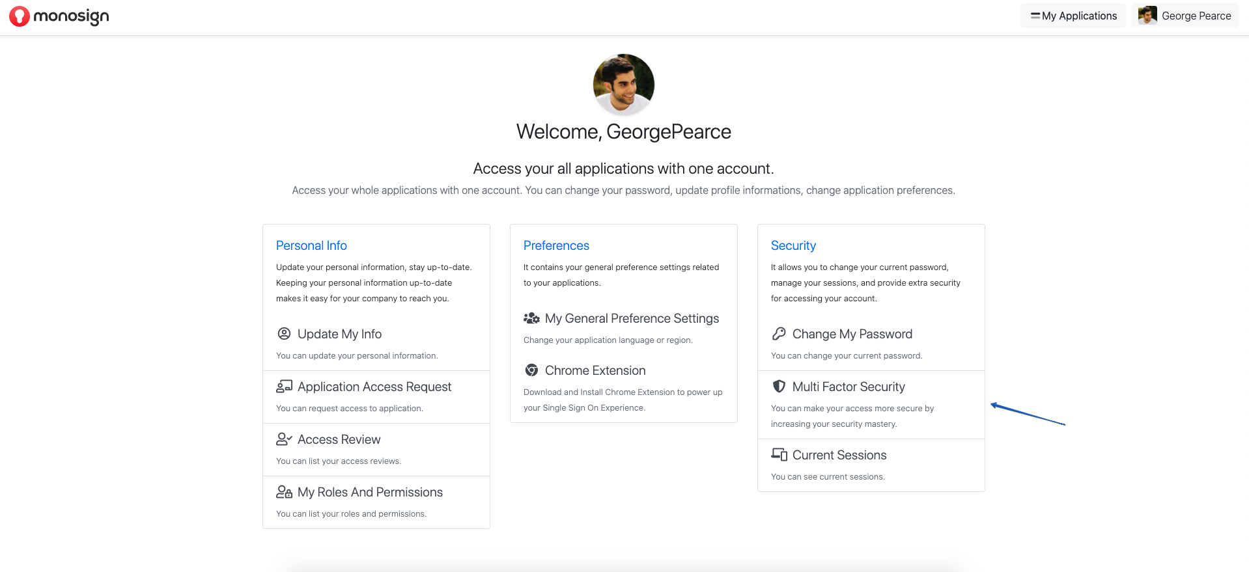Click the Change My Password key icon
The height and width of the screenshot is (572, 1249).
(x=779, y=334)
